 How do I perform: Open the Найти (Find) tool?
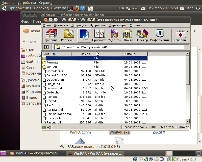pyautogui.click(x=128, y=35)
